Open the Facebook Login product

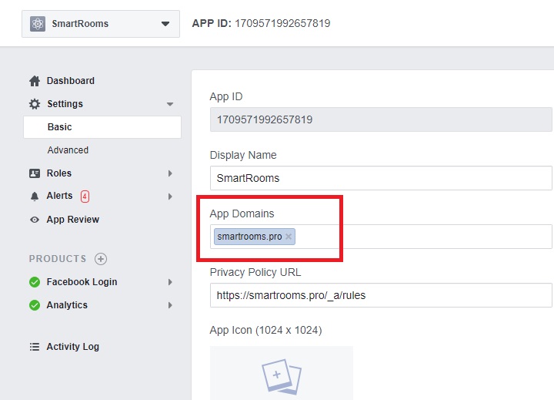pyautogui.click(x=82, y=282)
